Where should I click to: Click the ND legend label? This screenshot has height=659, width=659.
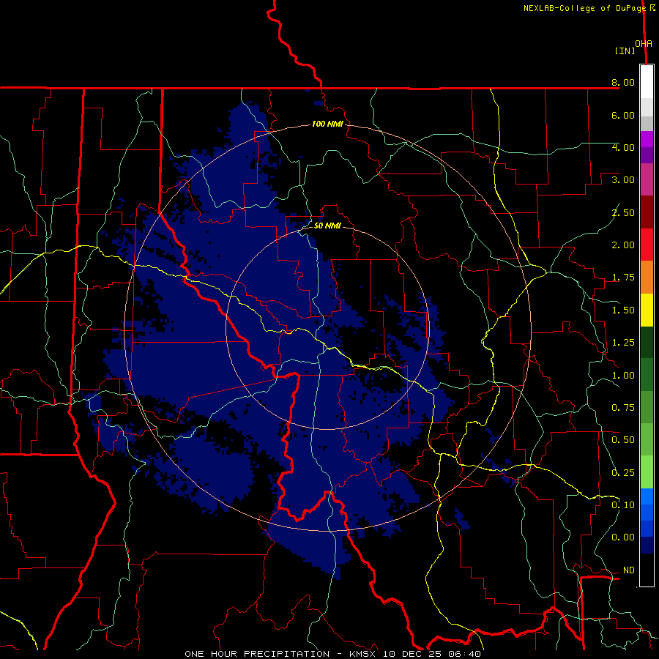[x=629, y=570]
